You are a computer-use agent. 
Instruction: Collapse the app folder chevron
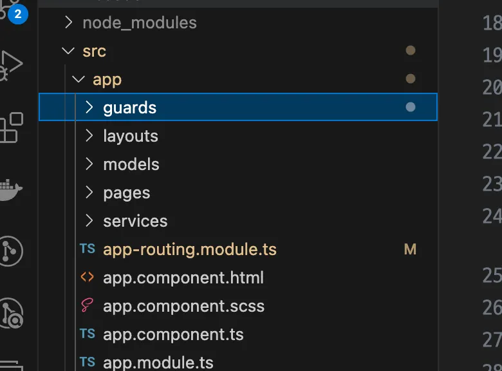[79, 80]
